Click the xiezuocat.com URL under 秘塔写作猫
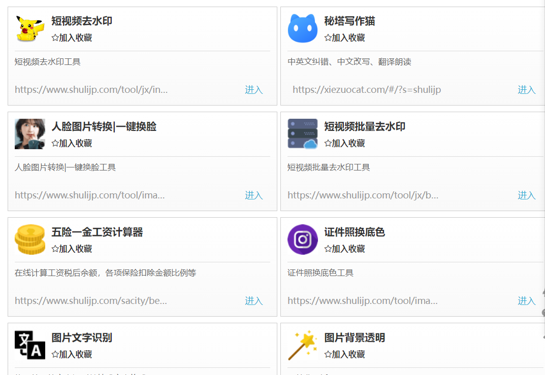Screen dimensions: 545x375 367,89
